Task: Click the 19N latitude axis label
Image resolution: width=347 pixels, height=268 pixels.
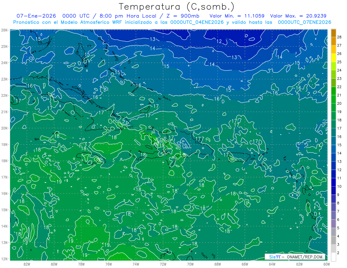Action: (x=4, y=144)
